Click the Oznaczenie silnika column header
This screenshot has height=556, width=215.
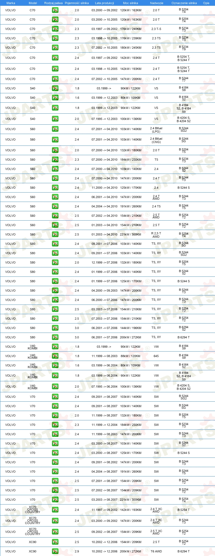(x=184, y=3)
